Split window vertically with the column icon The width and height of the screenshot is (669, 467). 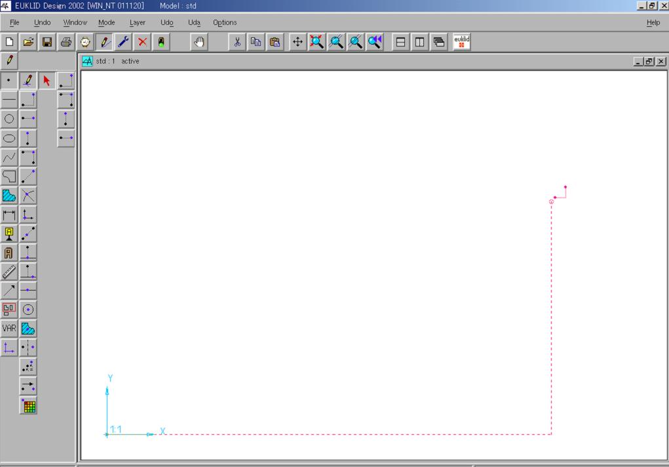[x=420, y=42]
